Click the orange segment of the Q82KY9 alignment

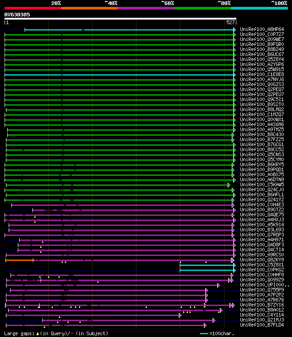19,260
